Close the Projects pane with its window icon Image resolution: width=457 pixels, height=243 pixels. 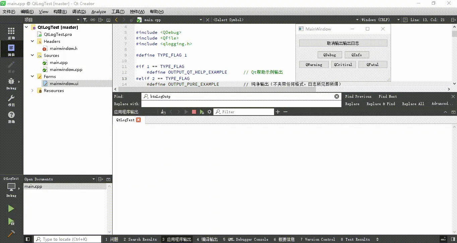(x=108, y=20)
